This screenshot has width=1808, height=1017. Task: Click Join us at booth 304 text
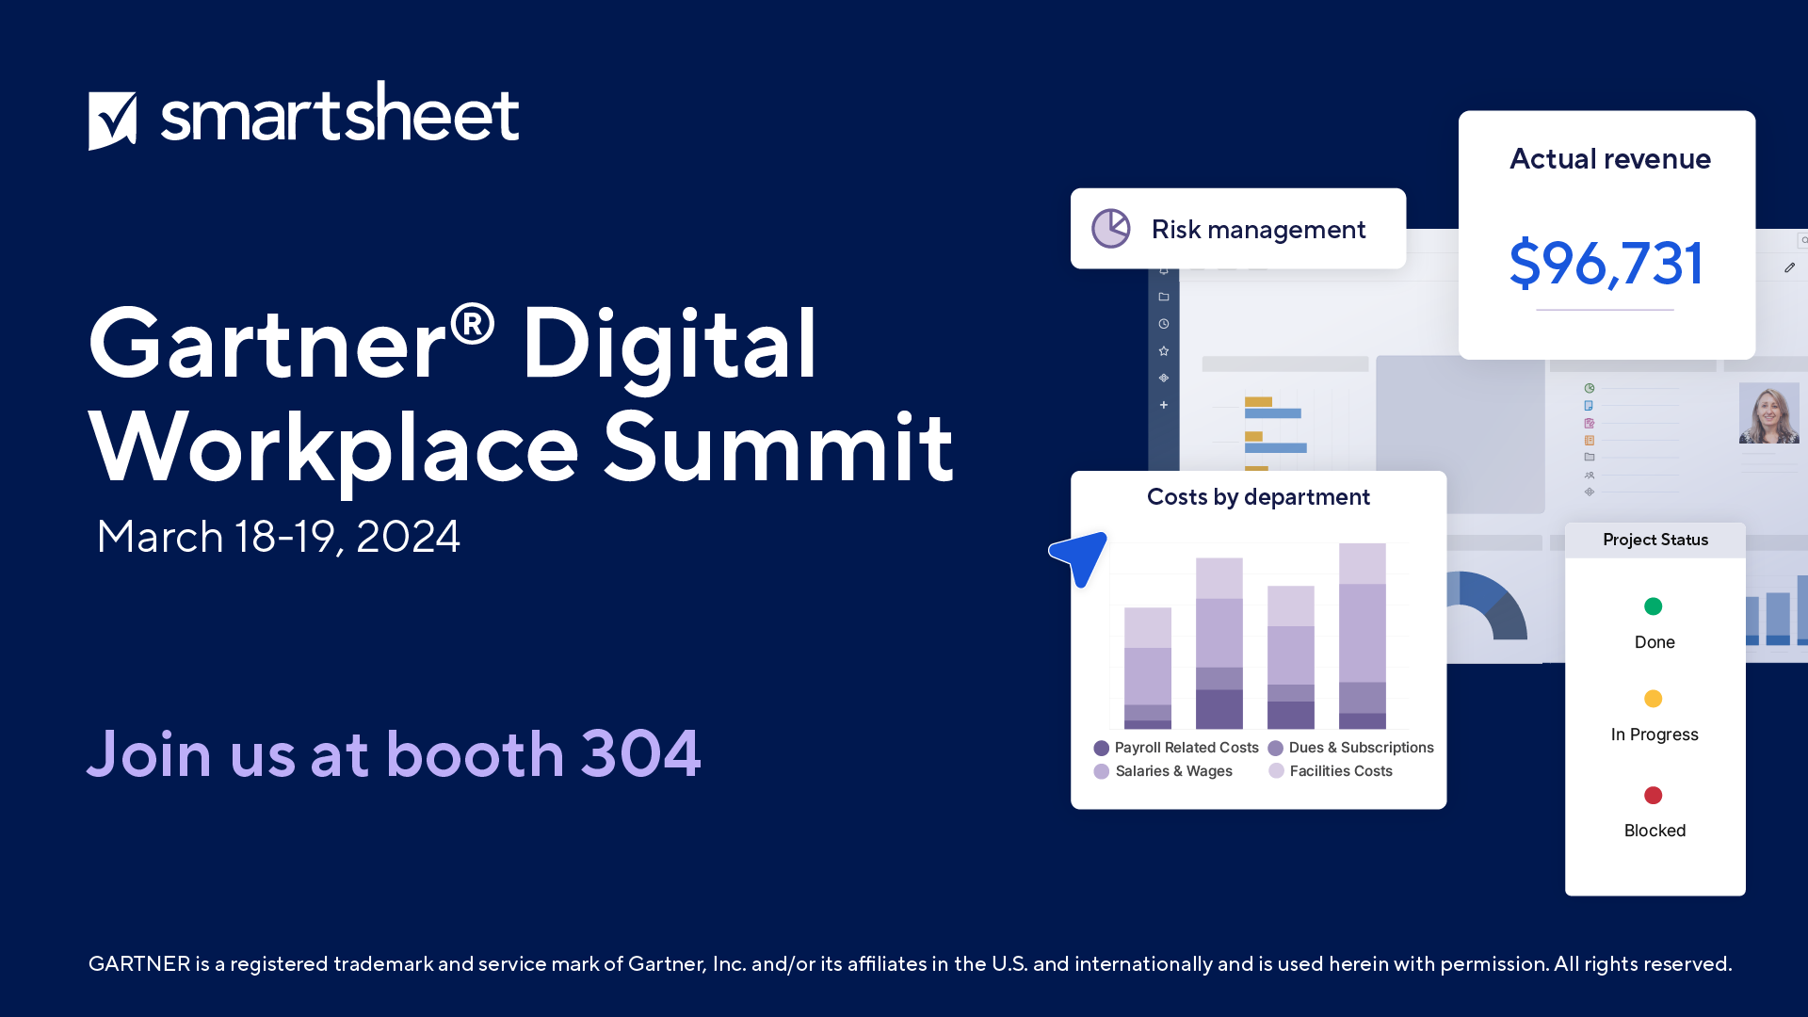394,754
